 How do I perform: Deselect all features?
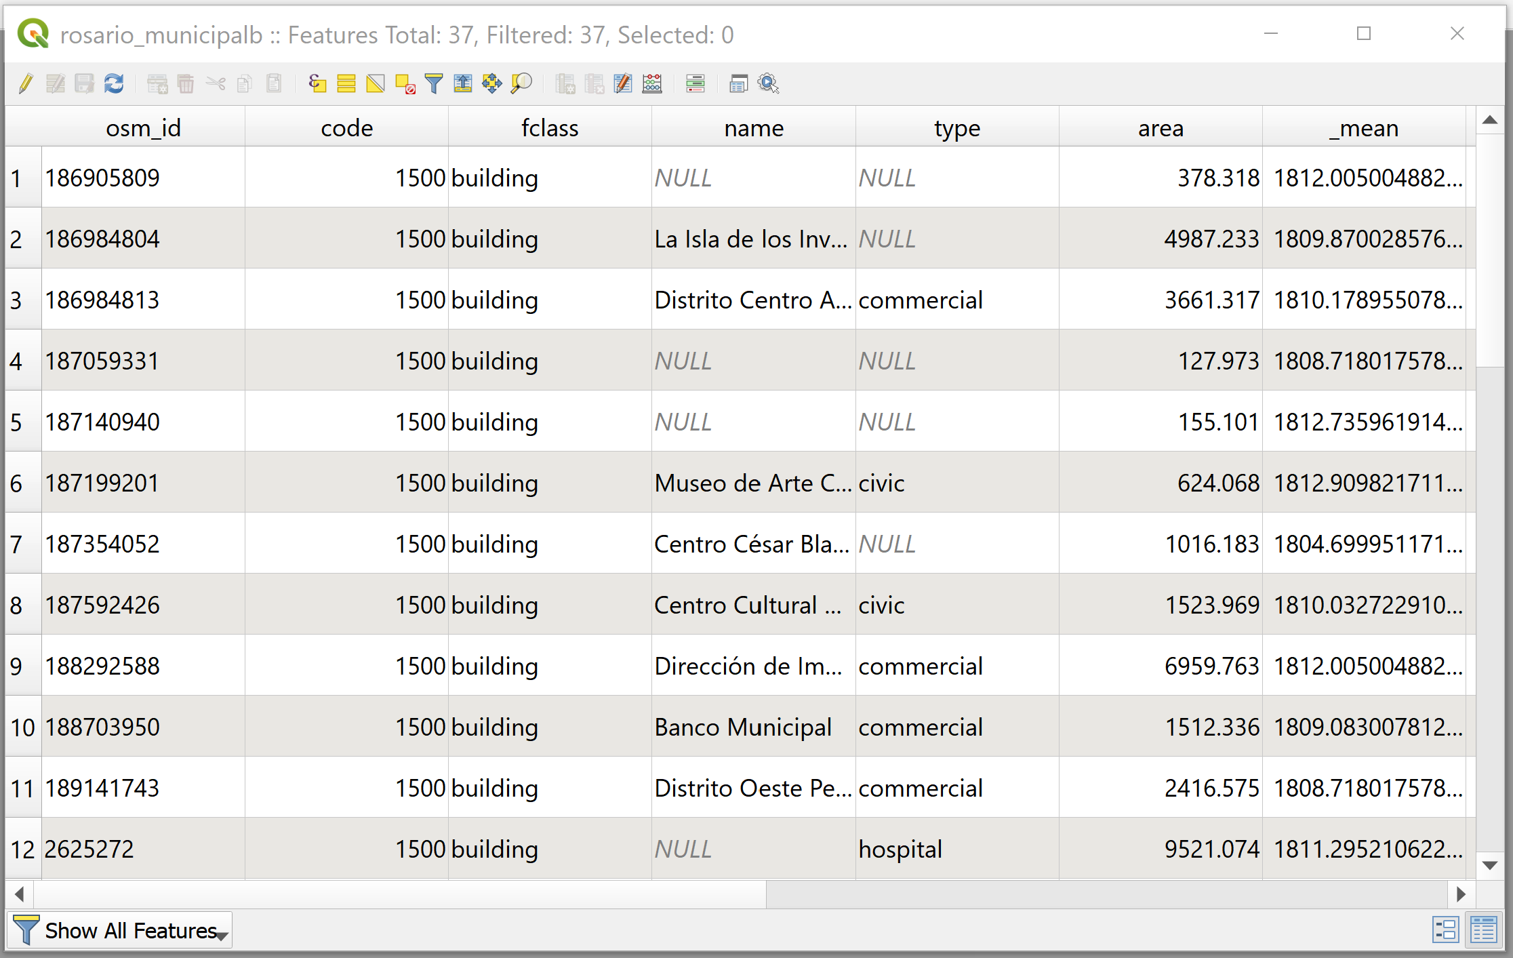tap(405, 84)
